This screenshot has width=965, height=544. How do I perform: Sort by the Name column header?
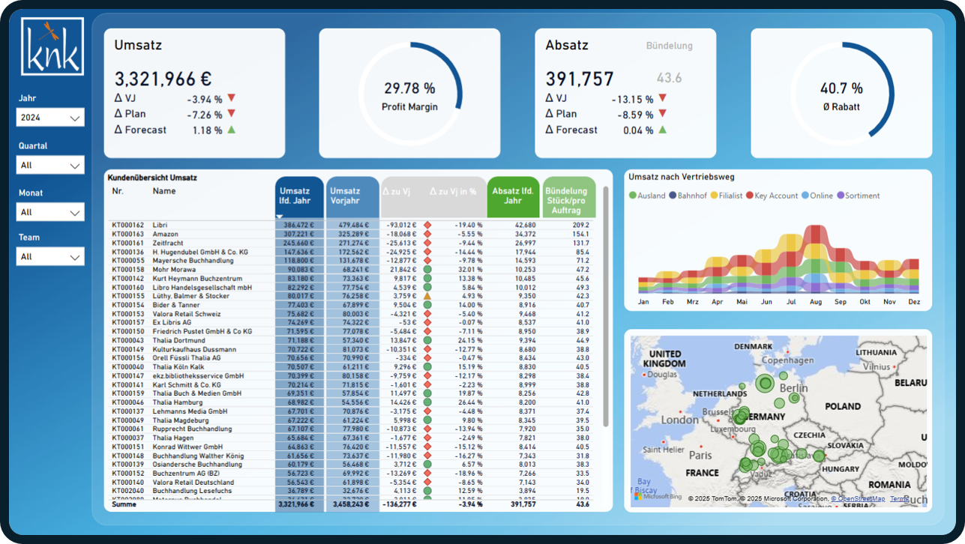[x=164, y=191]
